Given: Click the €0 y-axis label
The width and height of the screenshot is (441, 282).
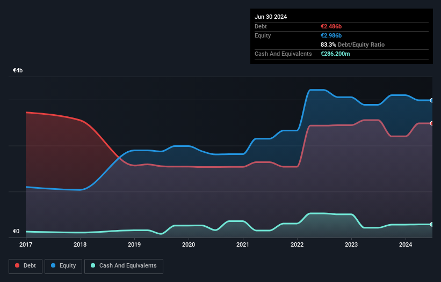Looking at the screenshot, I should (x=16, y=231).
